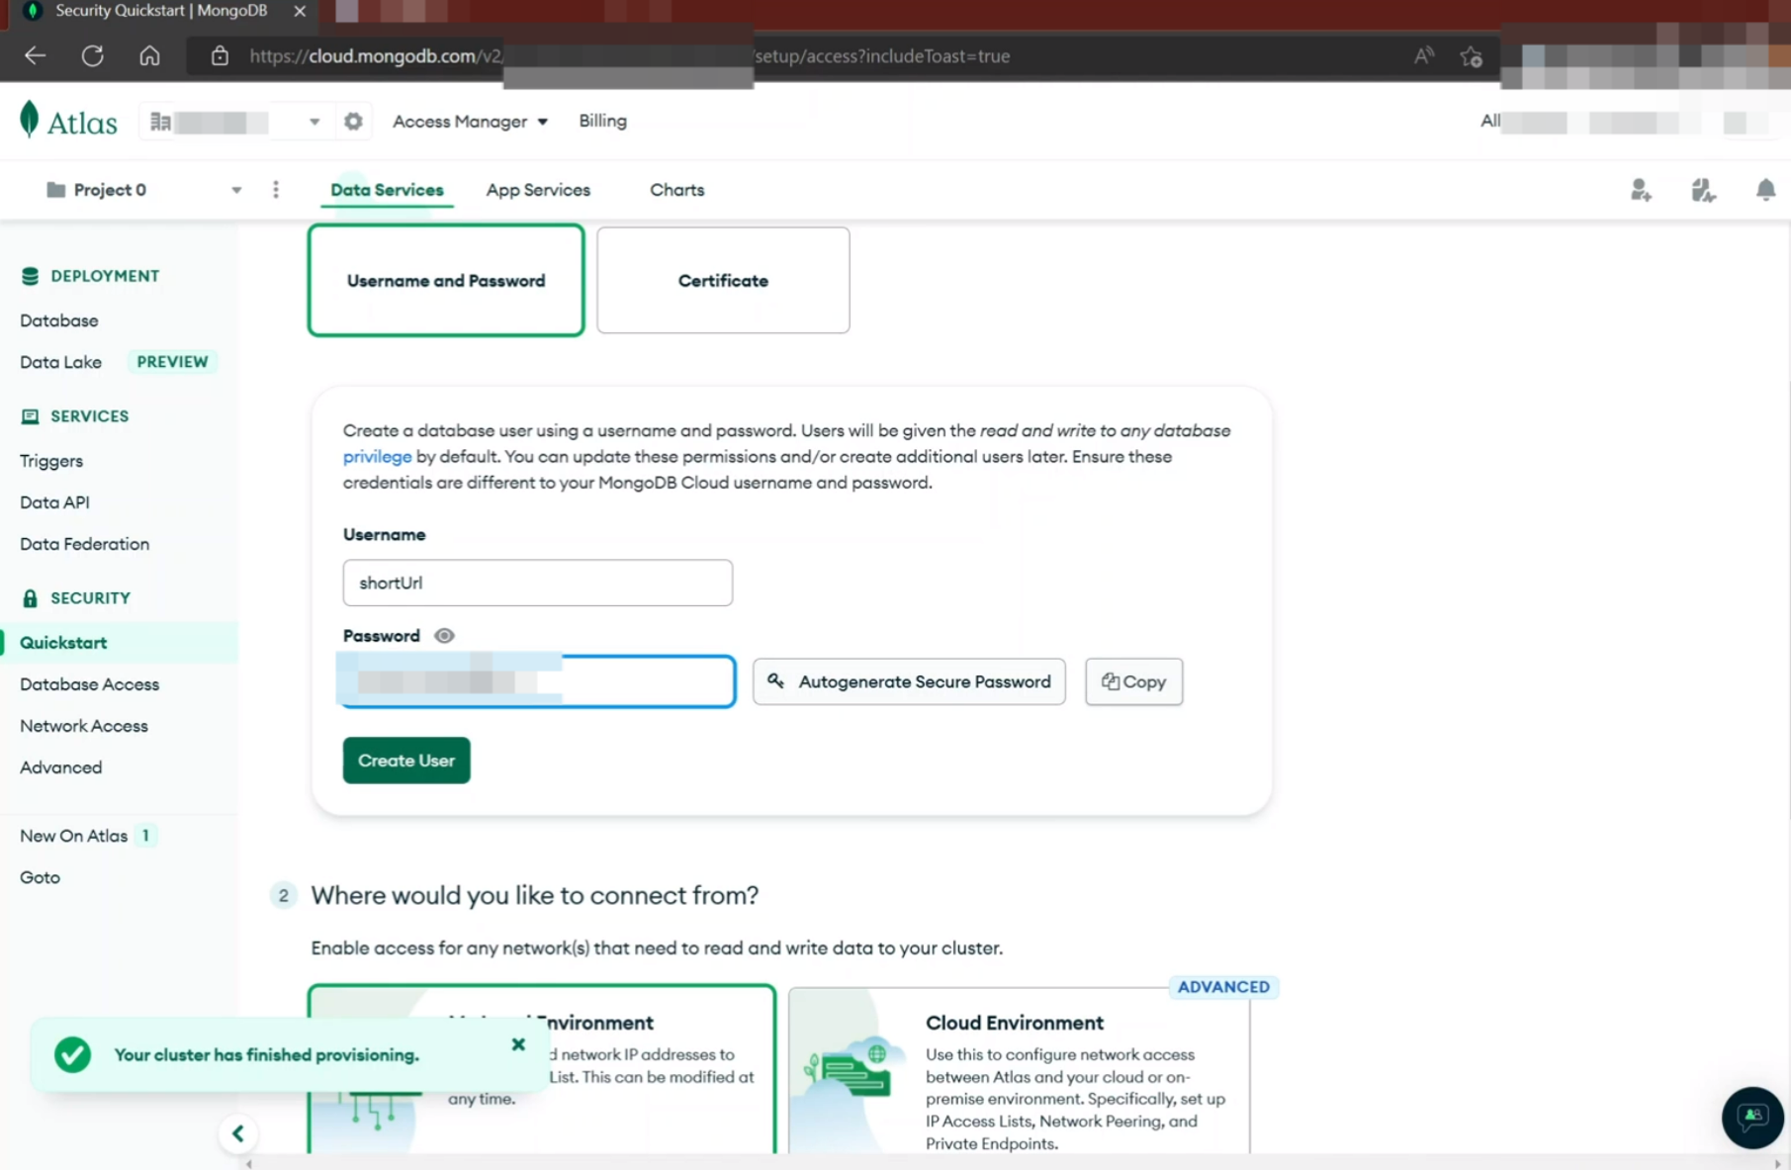This screenshot has width=1791, height=1170.
Task: Click the Goto sidebar link
Action: [x=40, y=877]
